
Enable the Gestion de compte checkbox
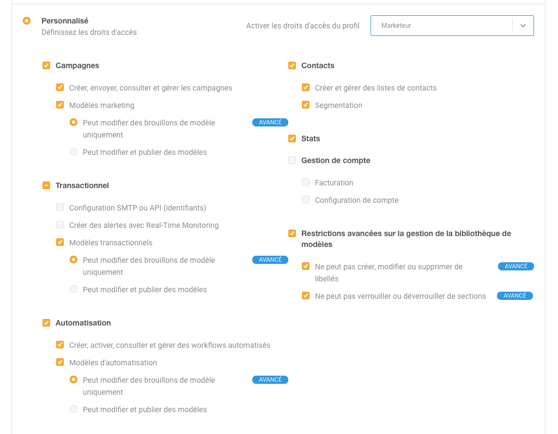(292, 161)
